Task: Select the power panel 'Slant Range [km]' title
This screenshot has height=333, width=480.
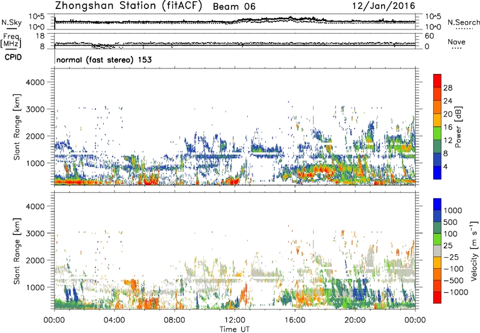Action: tap(17, 127)
